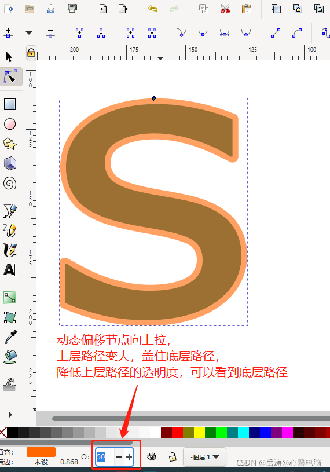Select the Star and polygon tool
Viewport: 330px width, 472px height.
[x=10, y=144]
